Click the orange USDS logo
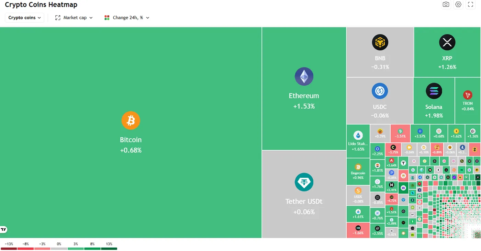The height and width of the screenshot is (251, 481). [x=358, y=191]
